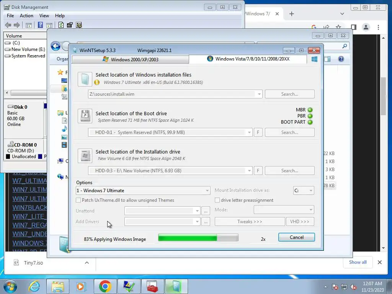Open Windows 7 Ultimate edition dropdown
Viewport: 392px width, 294px height.
point(143,191)
